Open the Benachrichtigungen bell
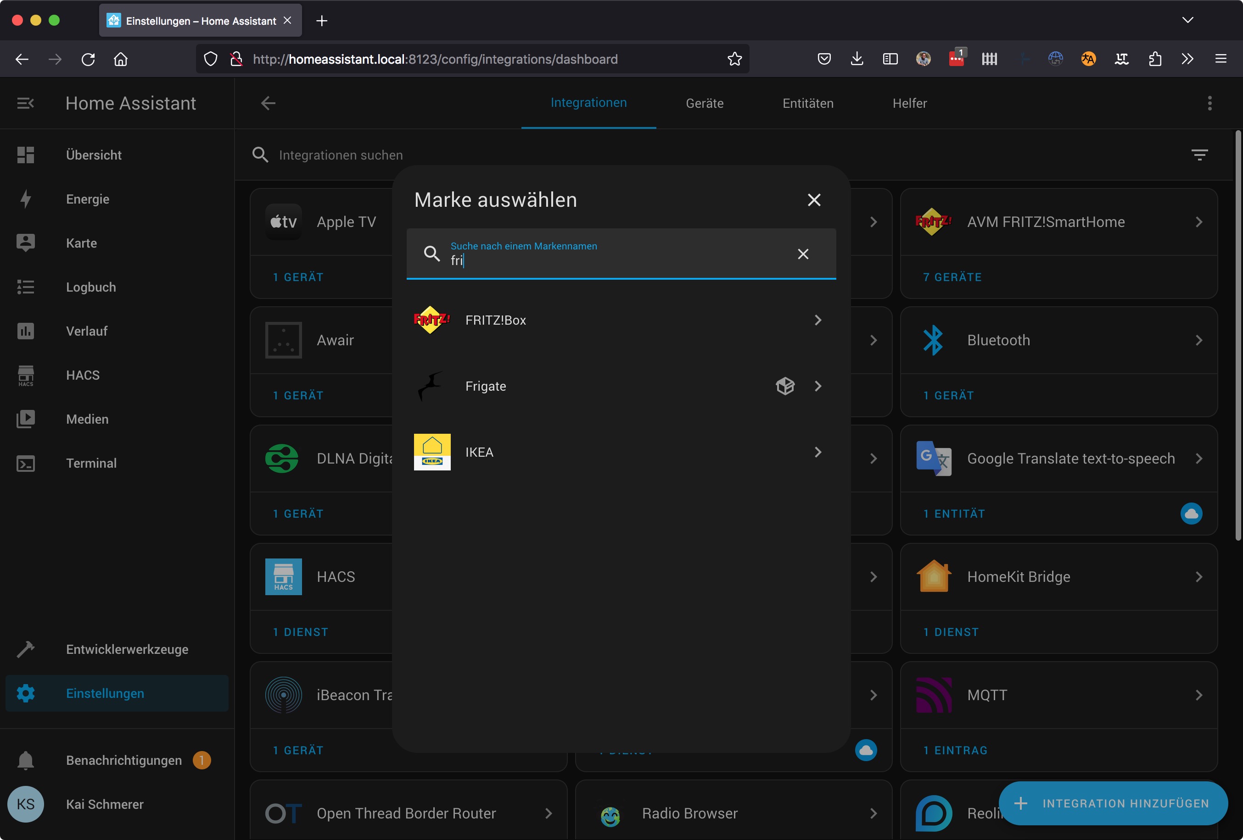This screenshot has width=1243, height=840. [x=25, y=760]
